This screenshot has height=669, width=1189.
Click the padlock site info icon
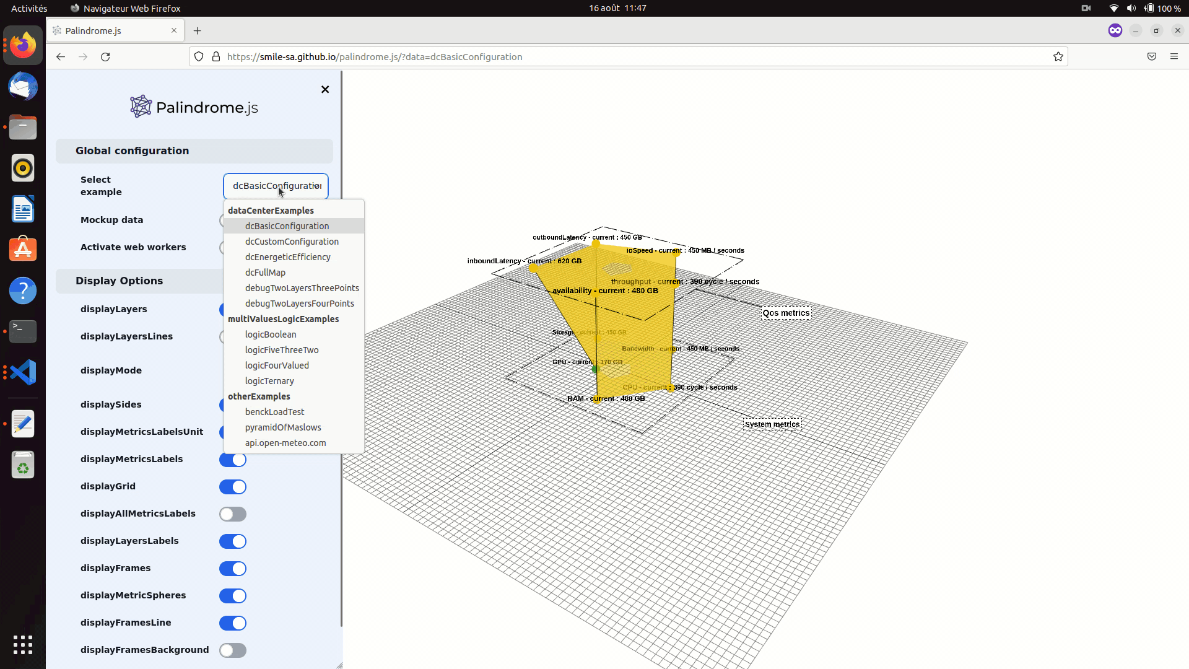coord(216,56)
